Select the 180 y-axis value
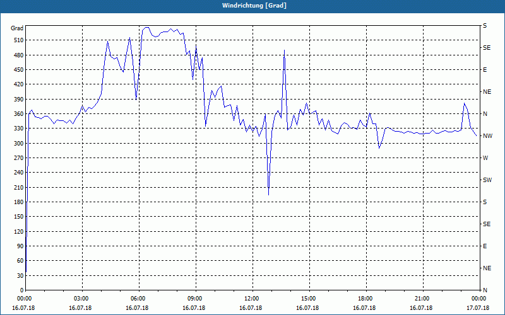The image size is (505, 315). point(20,202)
